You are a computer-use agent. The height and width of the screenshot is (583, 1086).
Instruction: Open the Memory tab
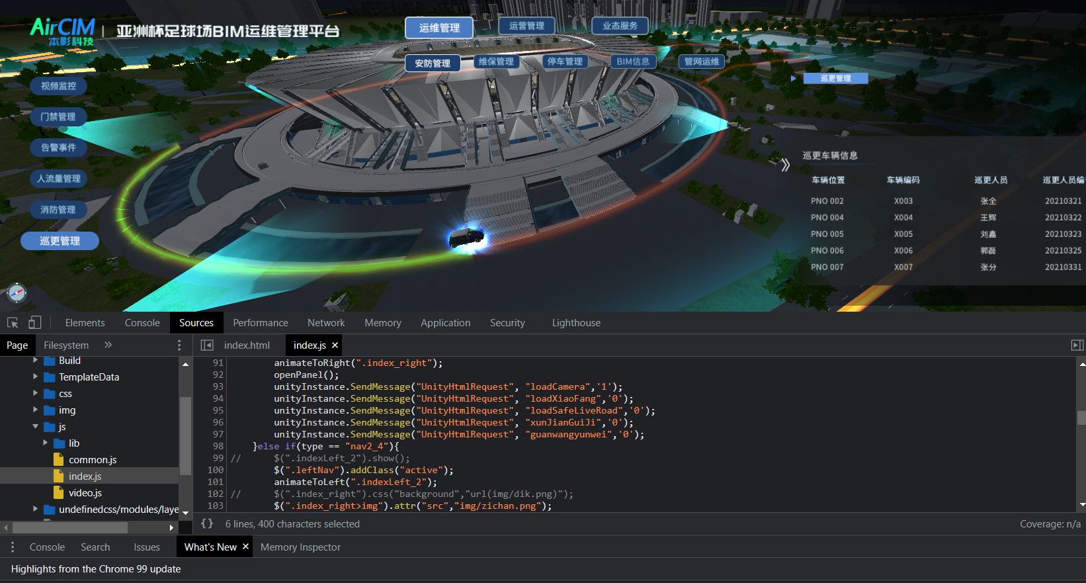tap(383, 323)
